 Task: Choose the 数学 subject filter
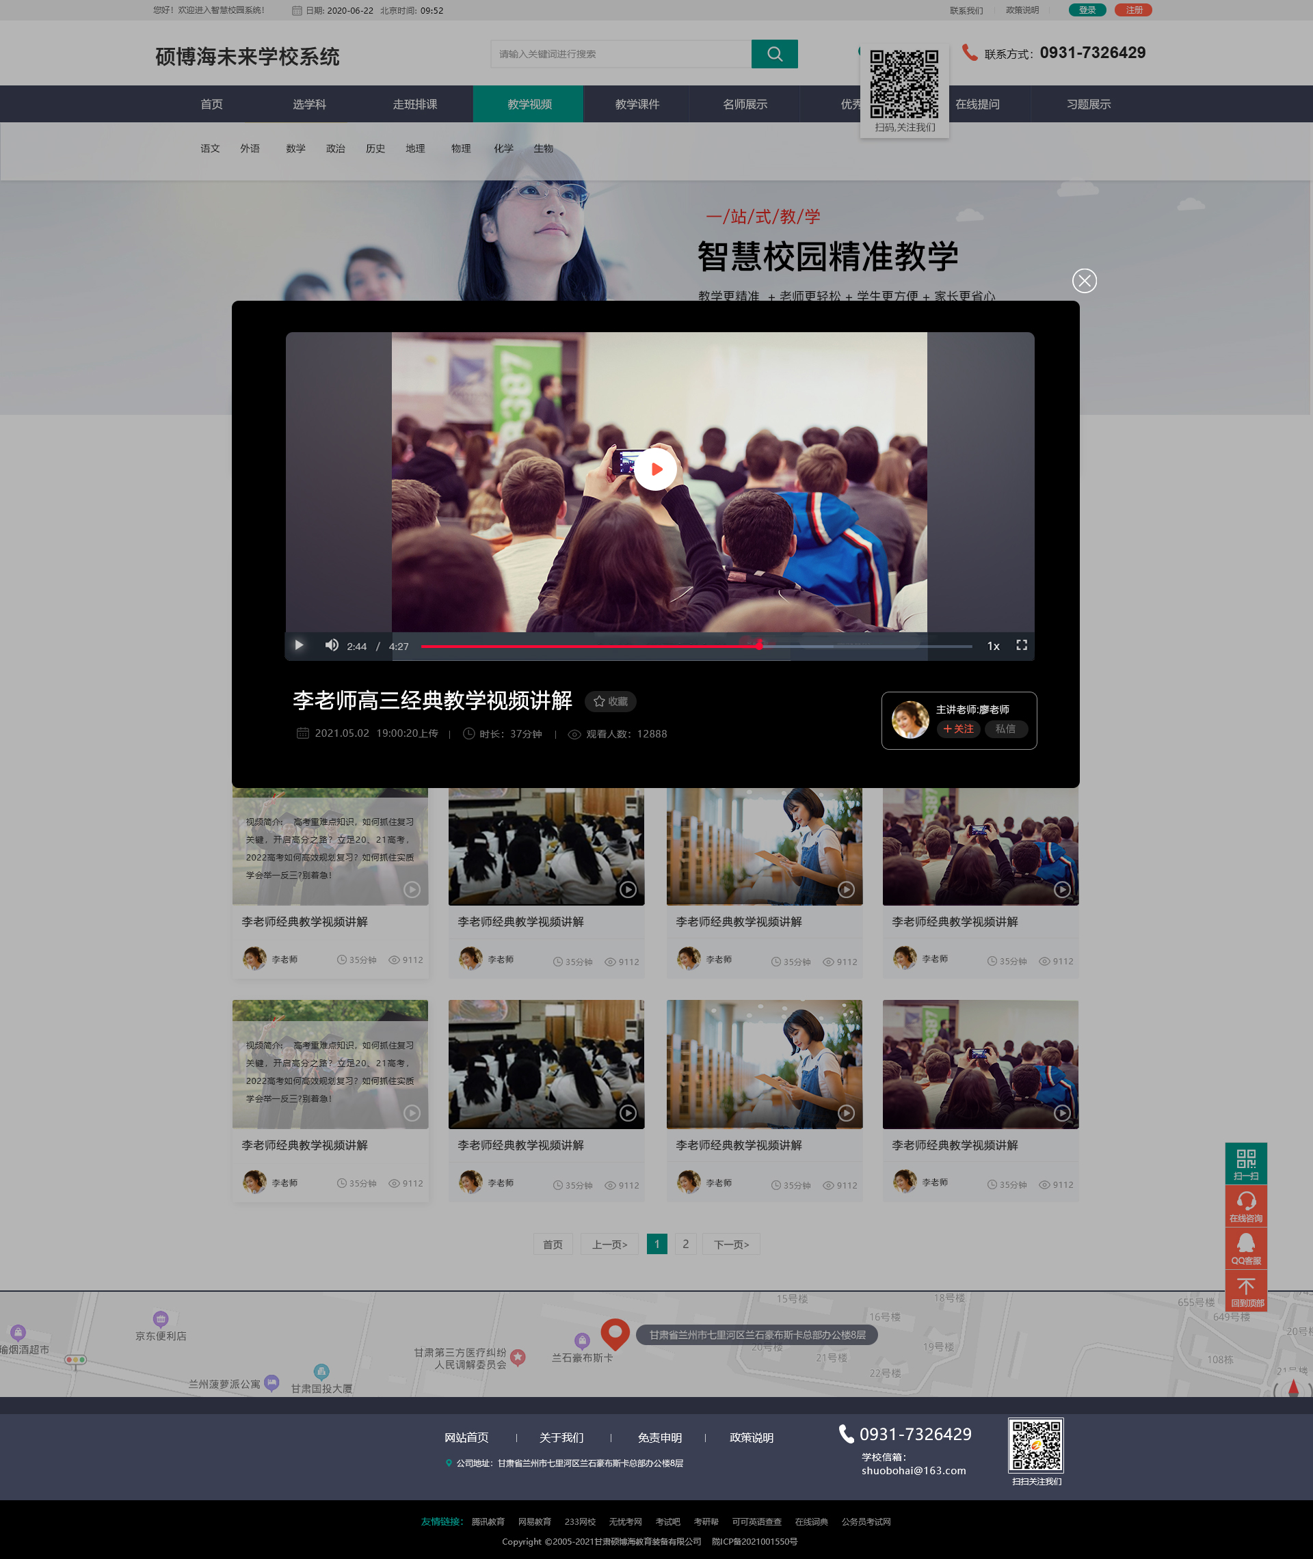click(x=295, y=148)
